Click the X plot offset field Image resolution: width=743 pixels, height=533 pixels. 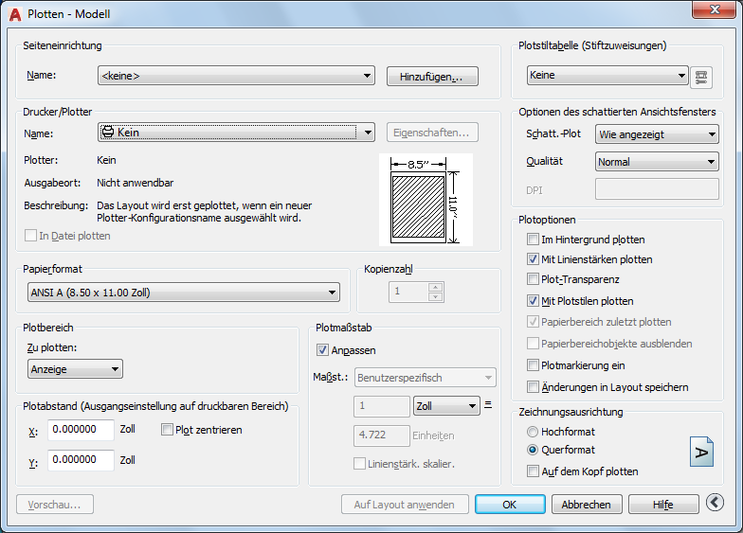coord(81,430)
